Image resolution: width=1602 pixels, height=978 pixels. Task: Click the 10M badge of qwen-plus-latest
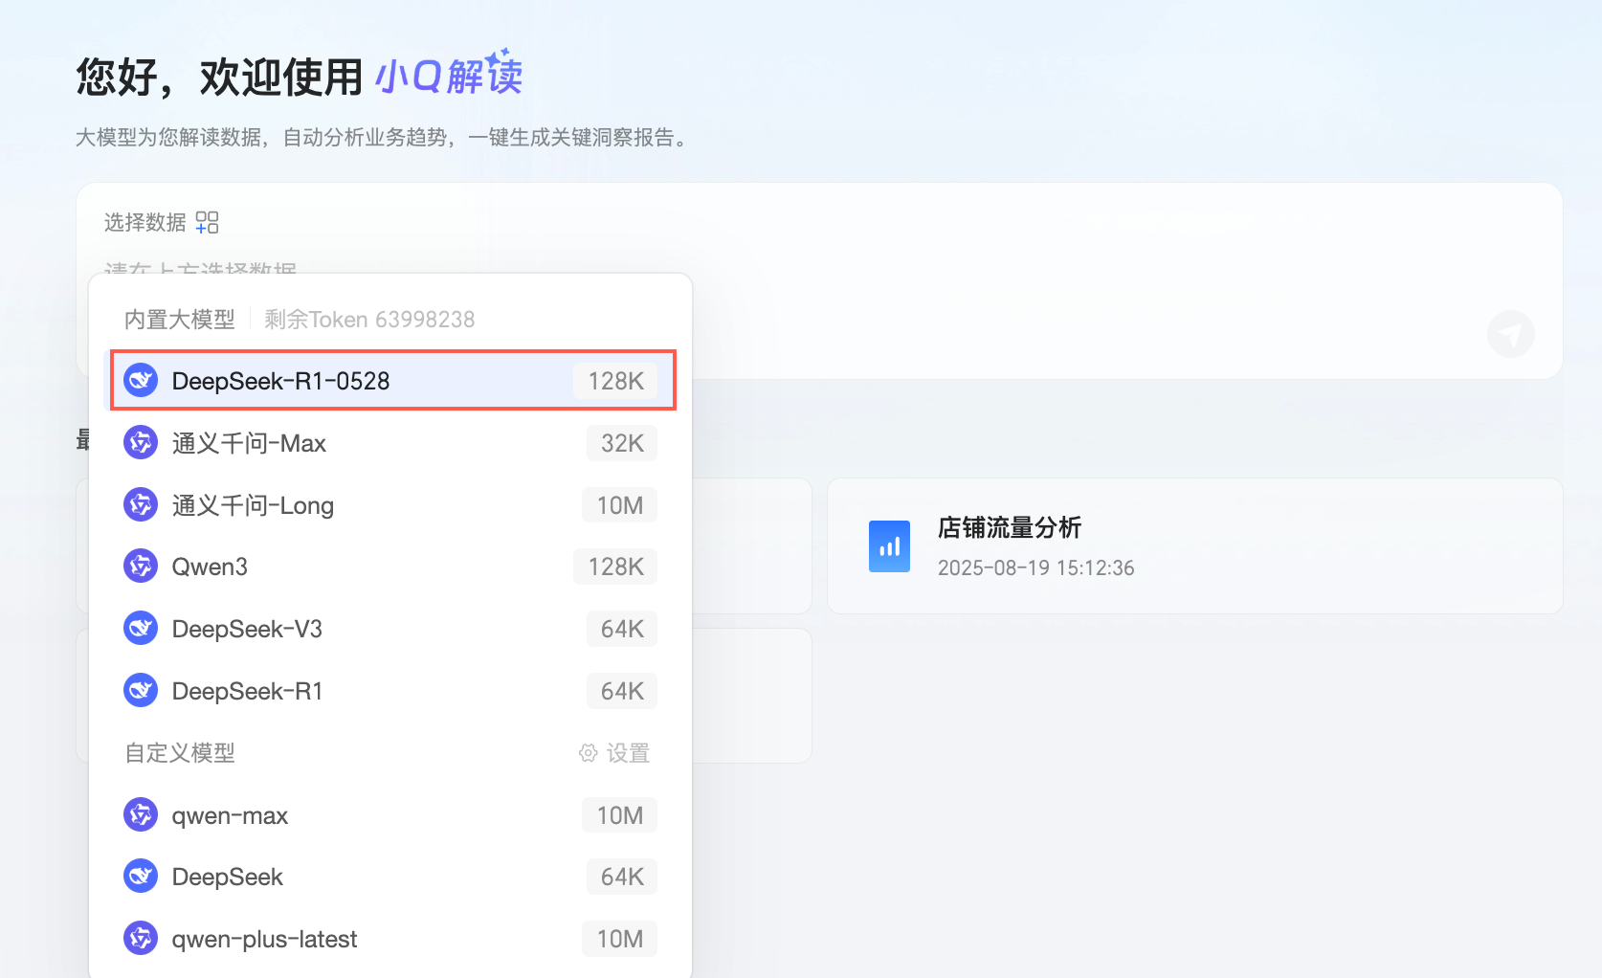[619, 939]
